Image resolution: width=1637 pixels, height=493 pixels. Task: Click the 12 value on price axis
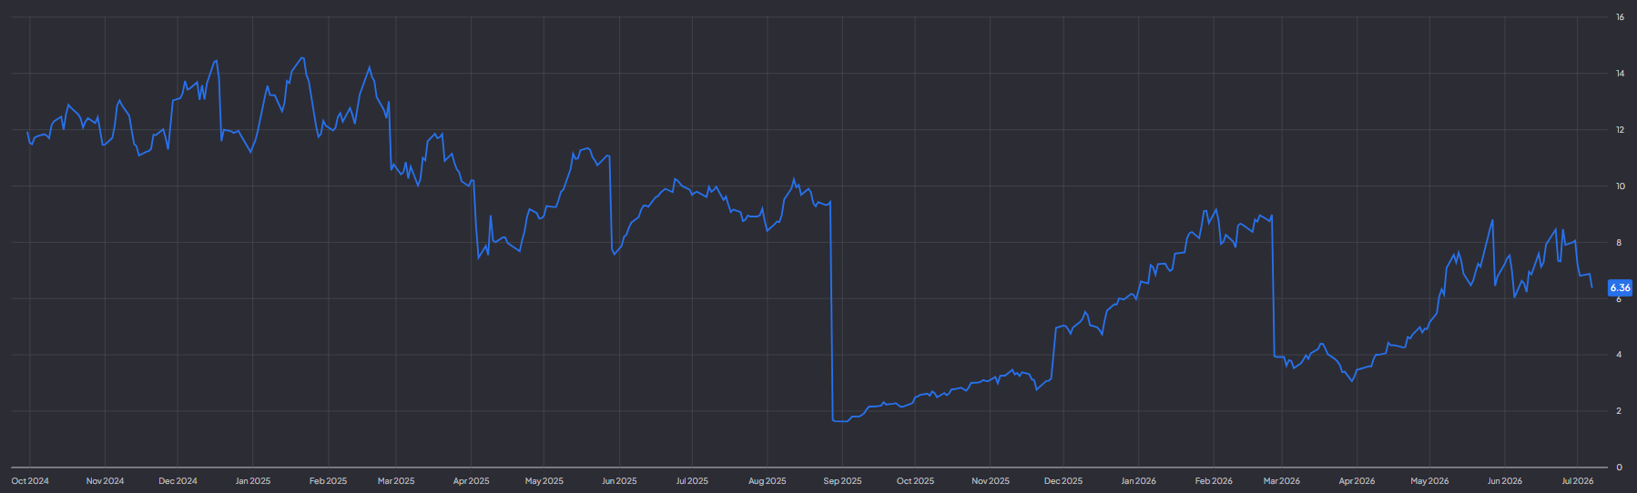point(1620,130)
